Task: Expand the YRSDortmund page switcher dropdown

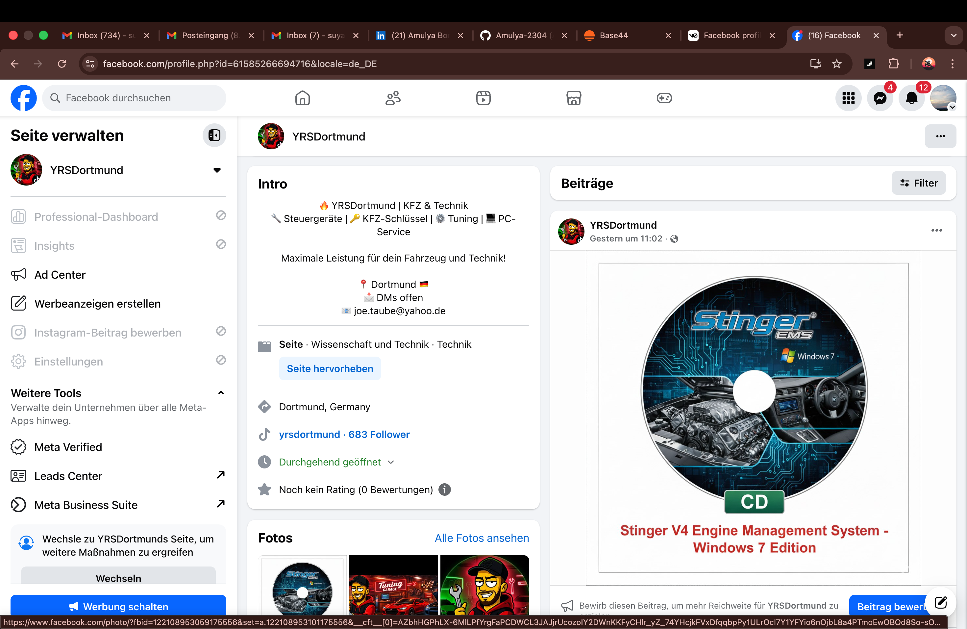Action: [x=217, y=170]
